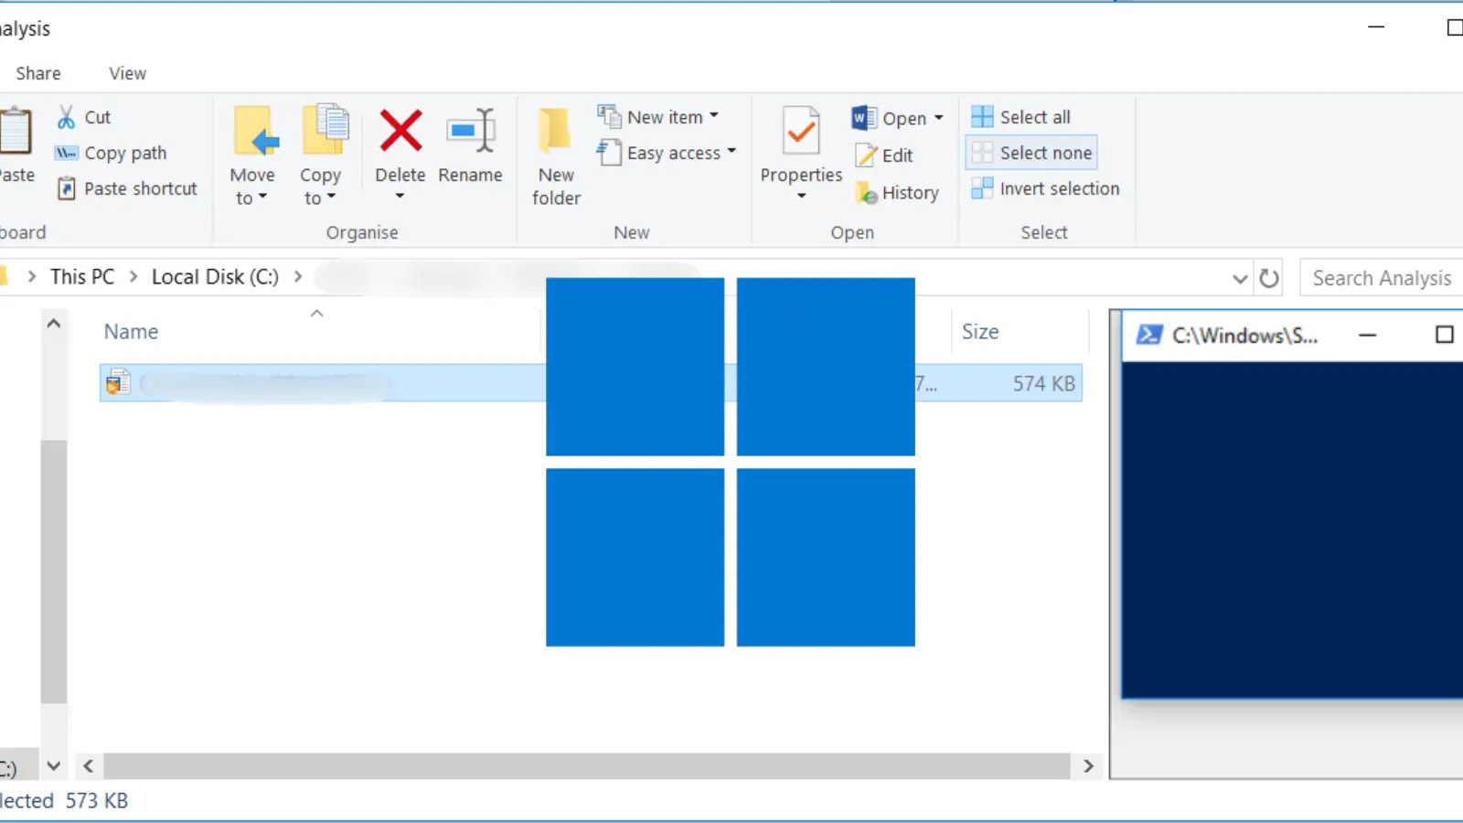Sort files by the Size column
This screenshot has height=823, width=1463.
(979, 331)
